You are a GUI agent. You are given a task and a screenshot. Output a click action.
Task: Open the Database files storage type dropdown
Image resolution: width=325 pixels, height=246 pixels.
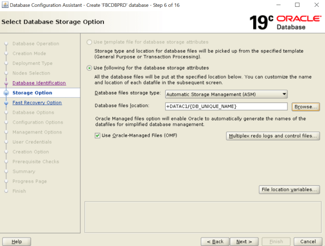pos(226,94)
